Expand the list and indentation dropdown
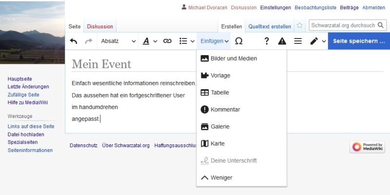The image size is (390, 195). 186,41
